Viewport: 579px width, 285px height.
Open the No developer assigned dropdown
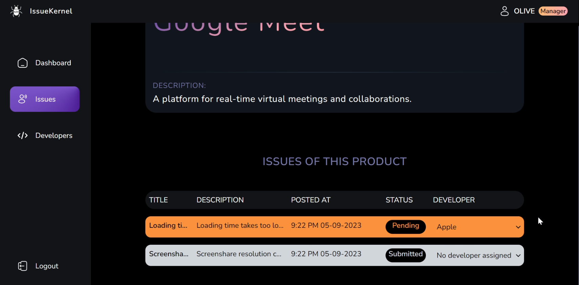pos(478,255)
